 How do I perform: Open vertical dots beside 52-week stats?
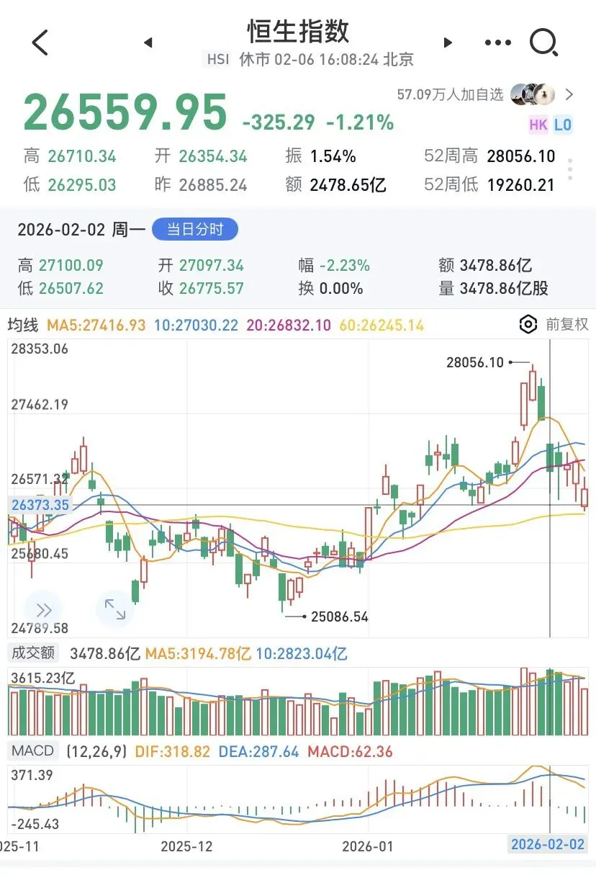click(570, 169)
